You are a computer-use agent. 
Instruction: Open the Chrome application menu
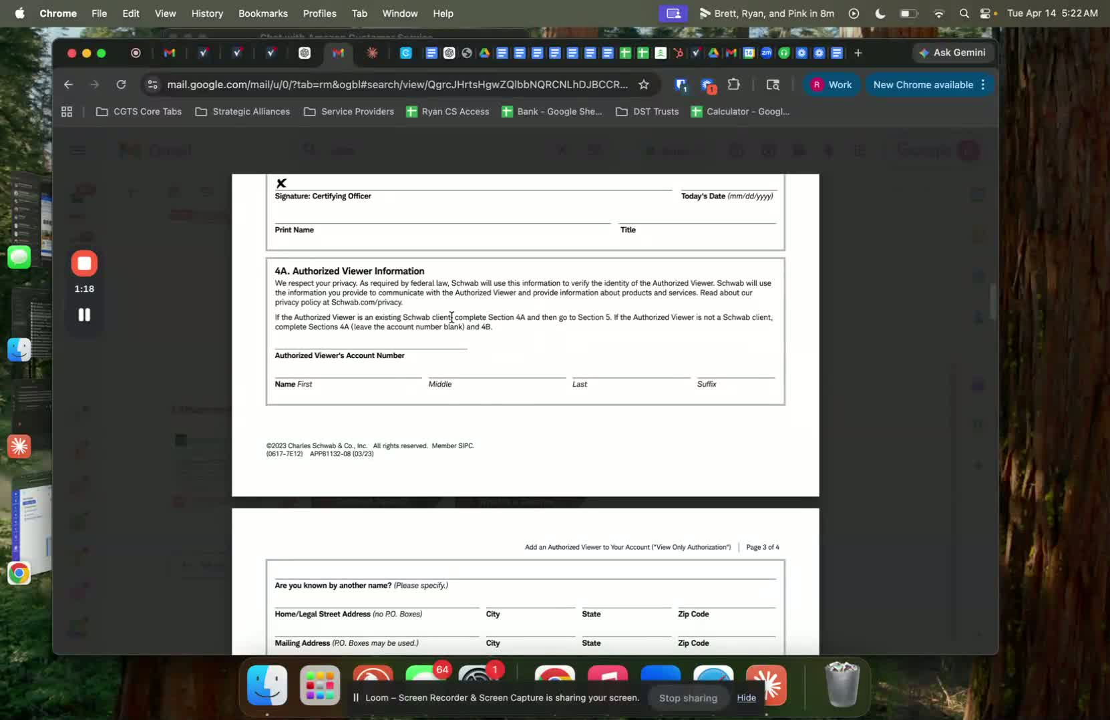(58, 13)
